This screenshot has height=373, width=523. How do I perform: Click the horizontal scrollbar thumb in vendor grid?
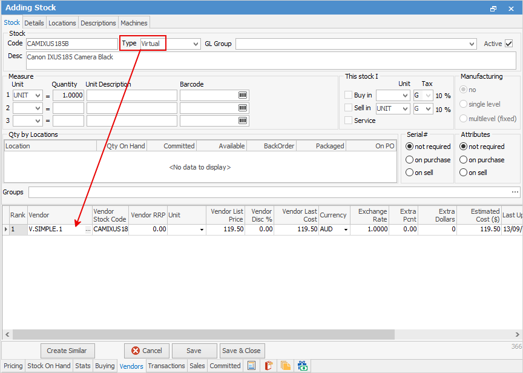pos(203,334)
